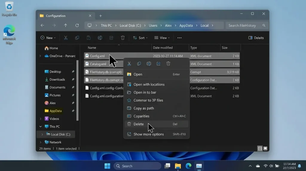Navigate to AppData in the breadcrumb
This screenshot has width=306, height=171.
[x=186, y=25]
